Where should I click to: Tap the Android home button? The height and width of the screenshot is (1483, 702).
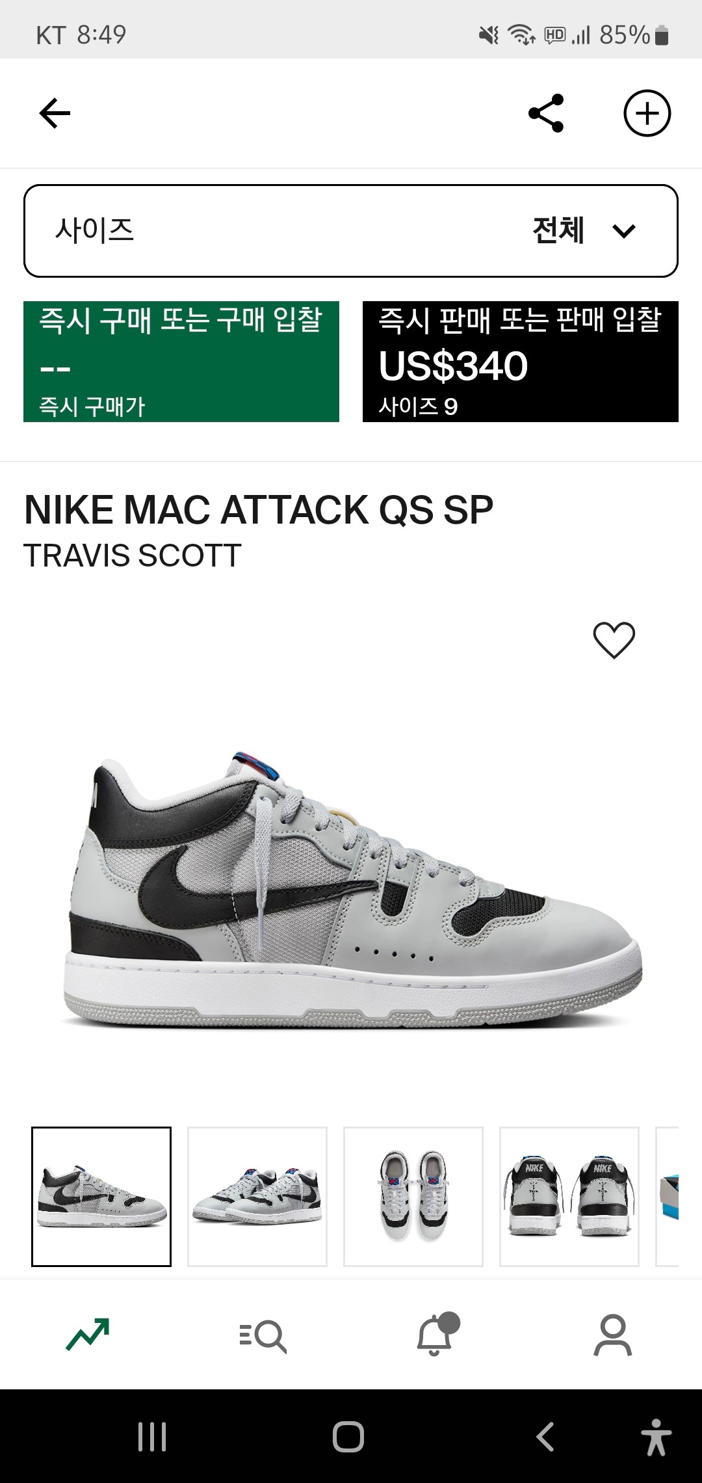(x=348, y=1437)
